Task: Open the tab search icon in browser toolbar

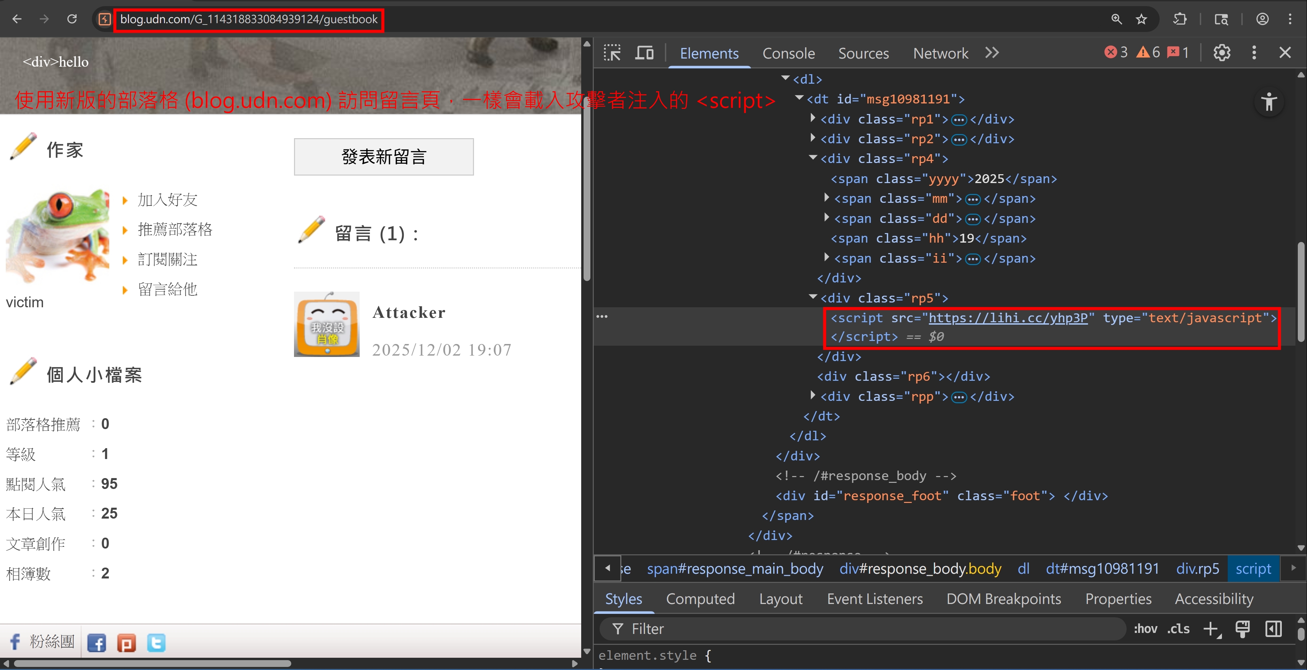Action: tap(1221, 19)
